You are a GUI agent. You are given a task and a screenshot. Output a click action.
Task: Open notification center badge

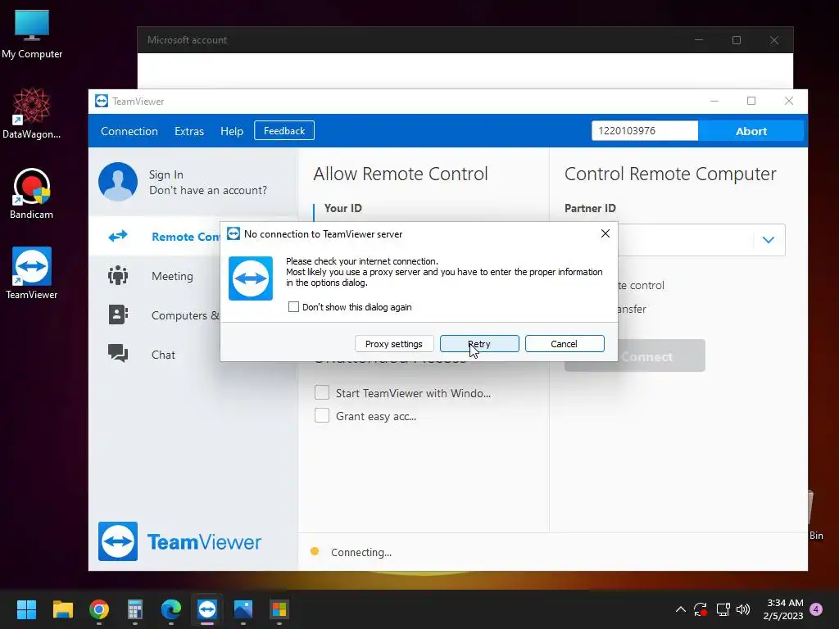click(x=816, y=609)
